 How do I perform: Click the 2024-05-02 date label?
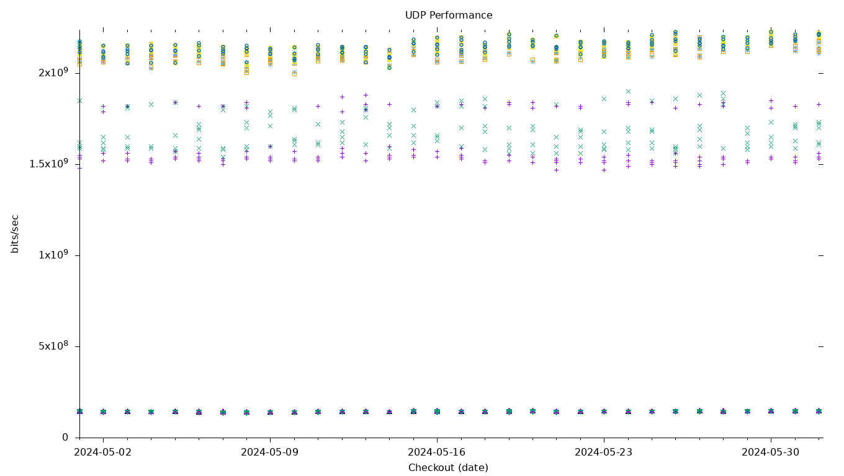point(103,452)
